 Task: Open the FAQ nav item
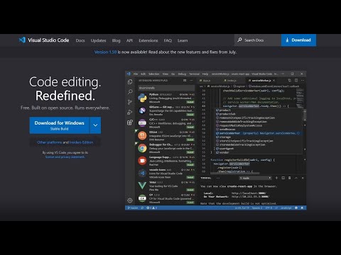tap(168, 40)
